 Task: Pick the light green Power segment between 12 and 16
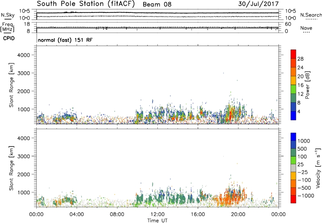pos(293,89)
